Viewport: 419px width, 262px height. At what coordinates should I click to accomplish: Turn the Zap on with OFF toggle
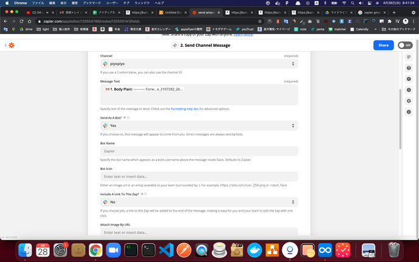[405, 45]
